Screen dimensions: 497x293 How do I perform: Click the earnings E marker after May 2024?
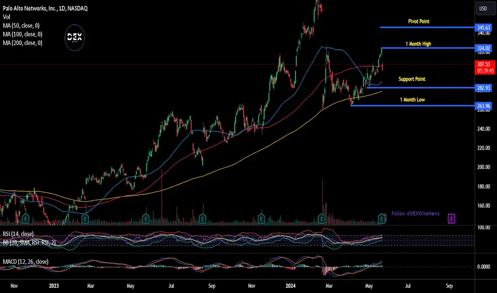(382, 218)
